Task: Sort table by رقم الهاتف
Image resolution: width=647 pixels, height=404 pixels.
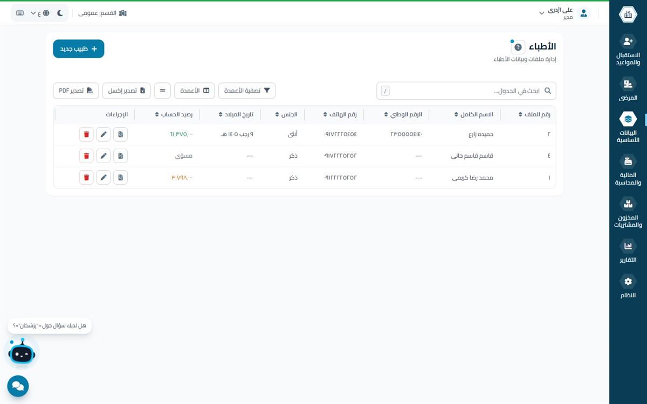Action: click(340, 114)
